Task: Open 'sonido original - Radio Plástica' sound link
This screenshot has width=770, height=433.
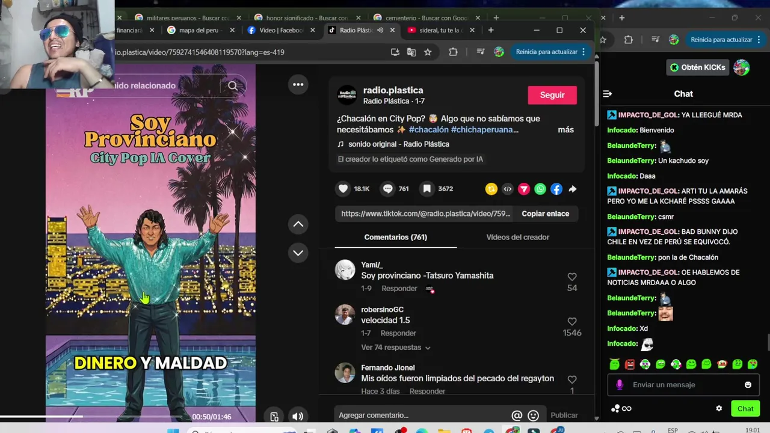Action: [x=398, y=144]
